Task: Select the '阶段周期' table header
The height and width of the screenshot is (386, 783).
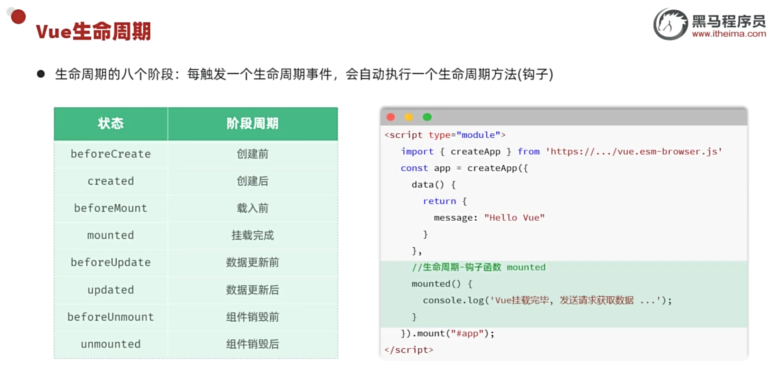Action: pos(252,123)
